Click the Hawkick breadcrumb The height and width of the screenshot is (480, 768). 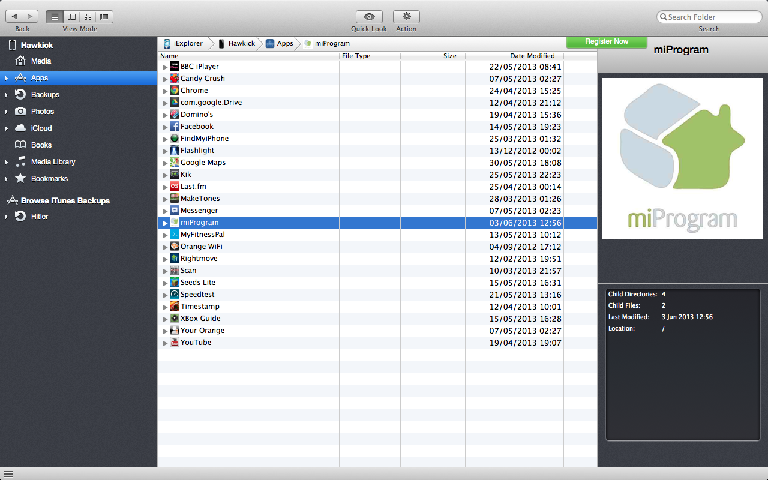[236, 43]
